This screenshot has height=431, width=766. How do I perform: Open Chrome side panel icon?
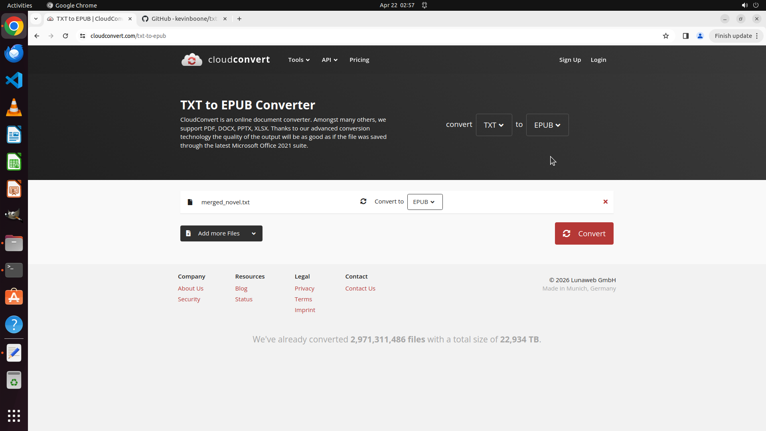pos(685,36)
